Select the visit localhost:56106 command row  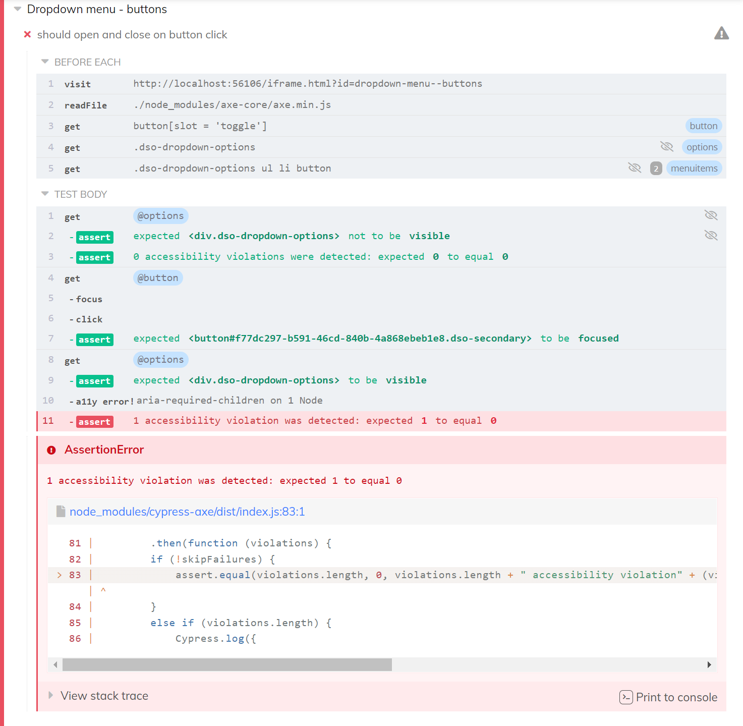tap(381, 84)
